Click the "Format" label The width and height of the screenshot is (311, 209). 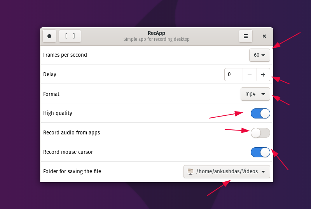pos(51,94)
